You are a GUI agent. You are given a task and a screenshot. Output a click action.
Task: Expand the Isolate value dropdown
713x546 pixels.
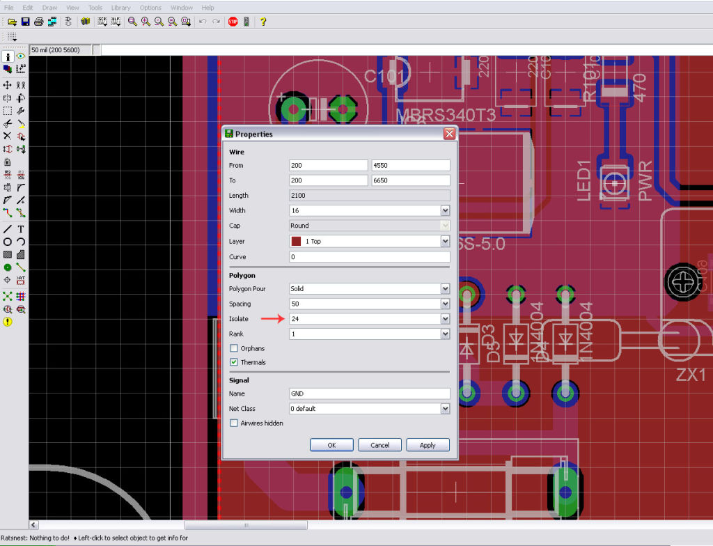[x=444, y=319]
